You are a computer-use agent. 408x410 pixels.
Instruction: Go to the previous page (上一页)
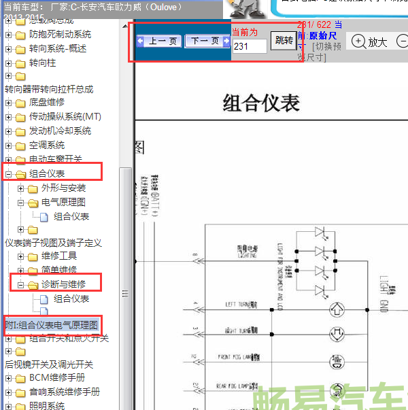click(x=159, y=41)
